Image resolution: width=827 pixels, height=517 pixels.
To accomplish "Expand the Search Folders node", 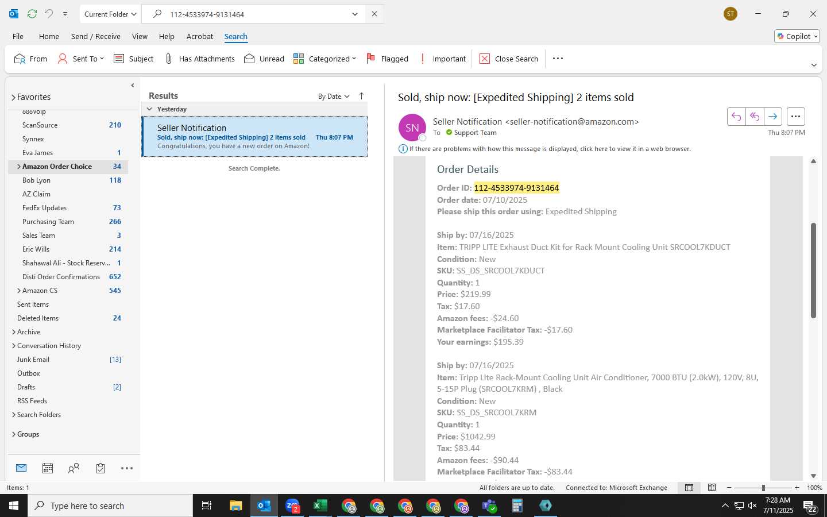I will (x=14, y=415).
